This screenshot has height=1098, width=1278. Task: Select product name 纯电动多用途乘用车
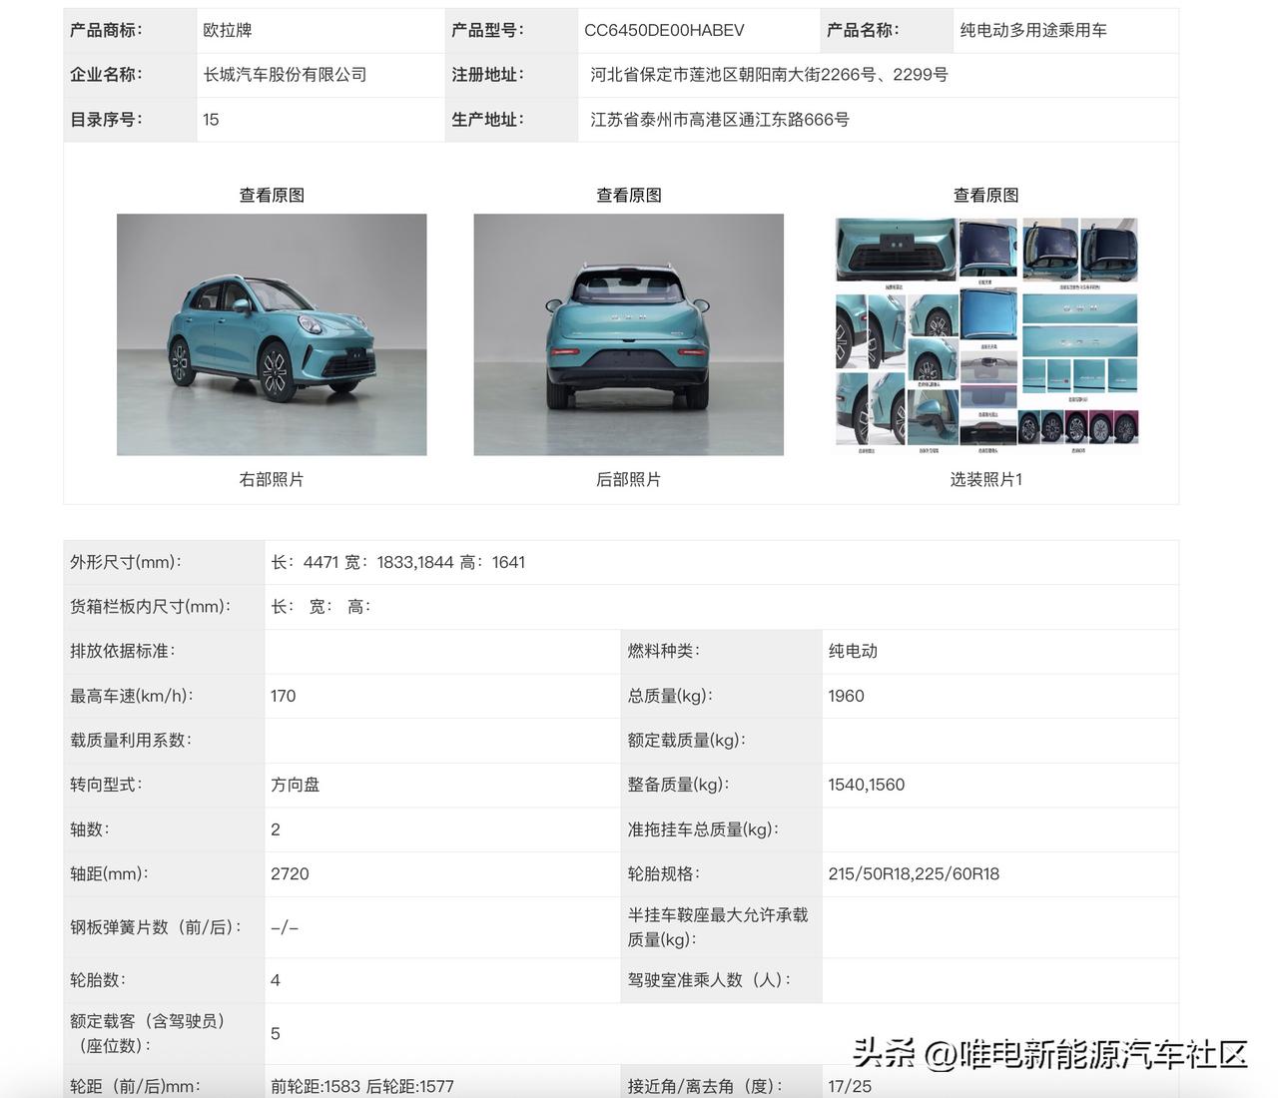(1033, 30)
